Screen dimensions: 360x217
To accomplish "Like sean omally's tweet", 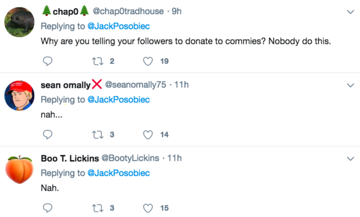I will 148,135.
